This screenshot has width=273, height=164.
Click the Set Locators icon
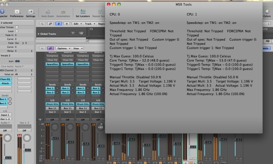[83, 12]
